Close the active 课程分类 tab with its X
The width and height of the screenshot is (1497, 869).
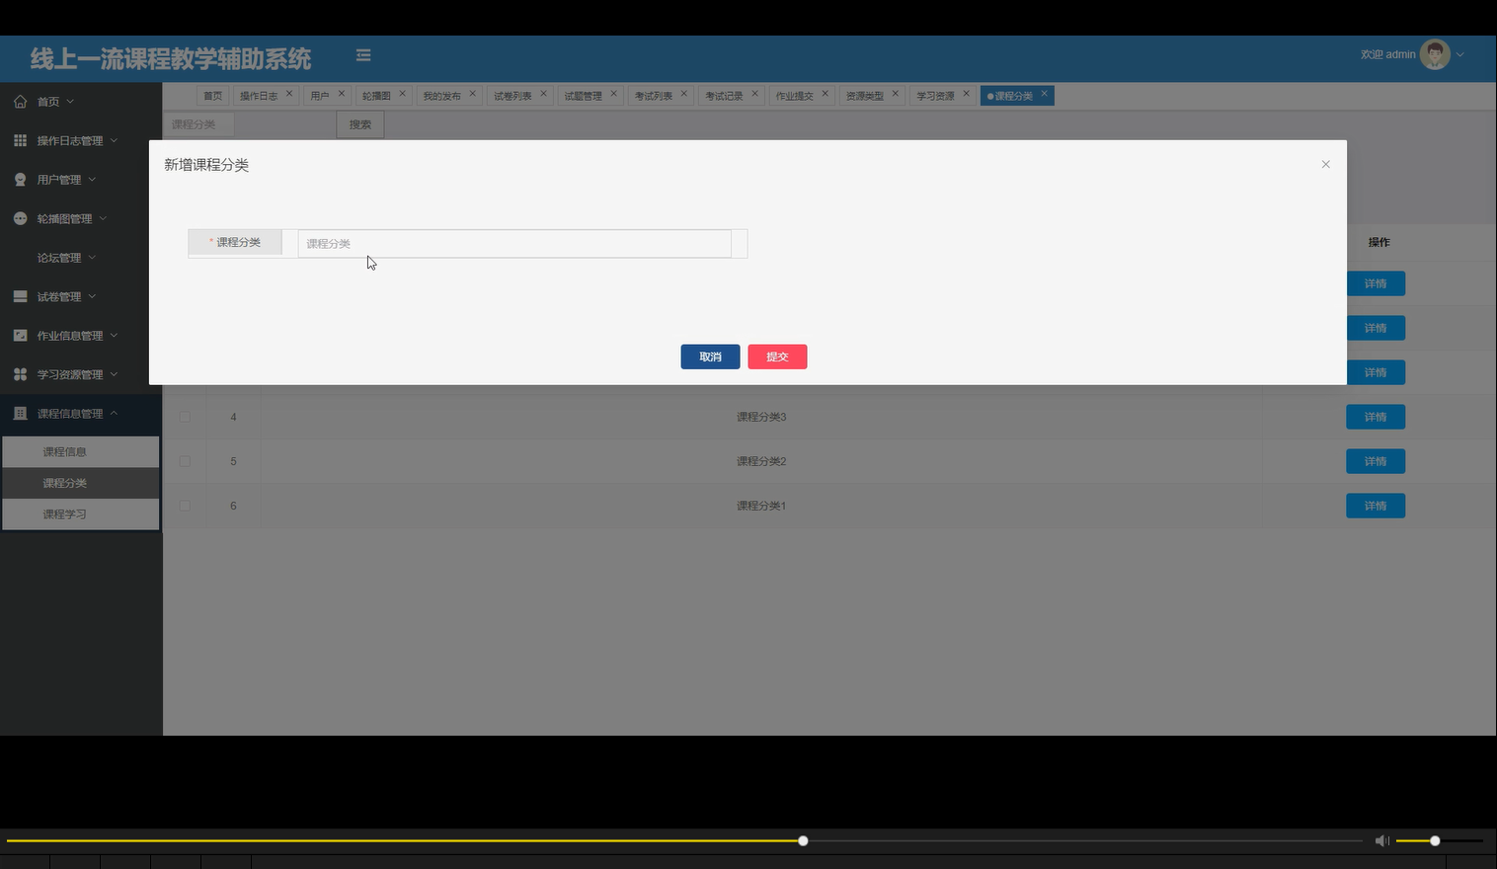point(1044,94)
